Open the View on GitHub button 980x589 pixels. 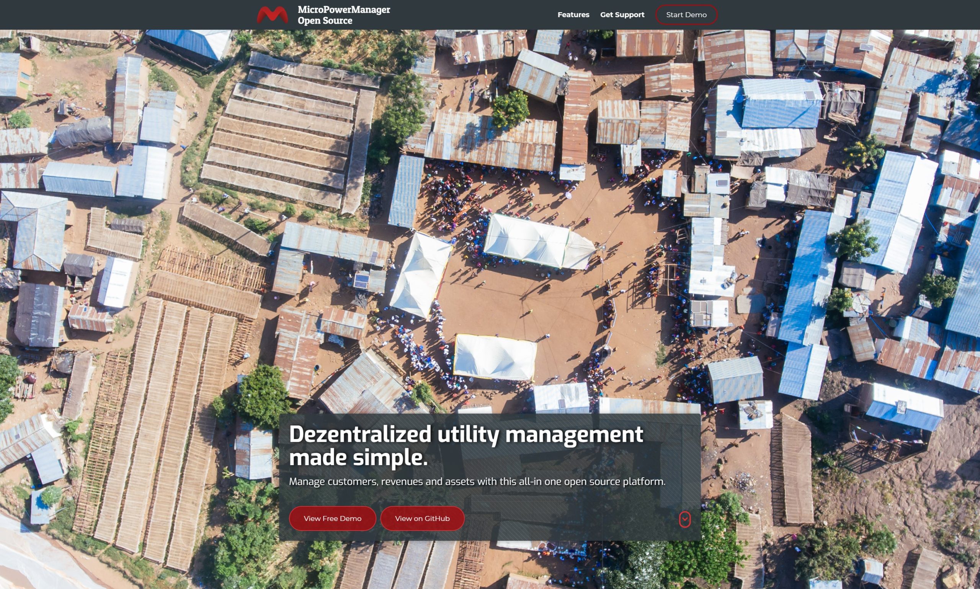click(422, 518)
